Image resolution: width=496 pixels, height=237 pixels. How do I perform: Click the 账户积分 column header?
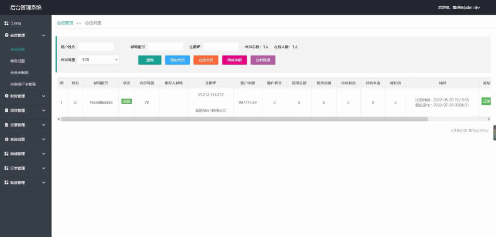coord(274,83)
